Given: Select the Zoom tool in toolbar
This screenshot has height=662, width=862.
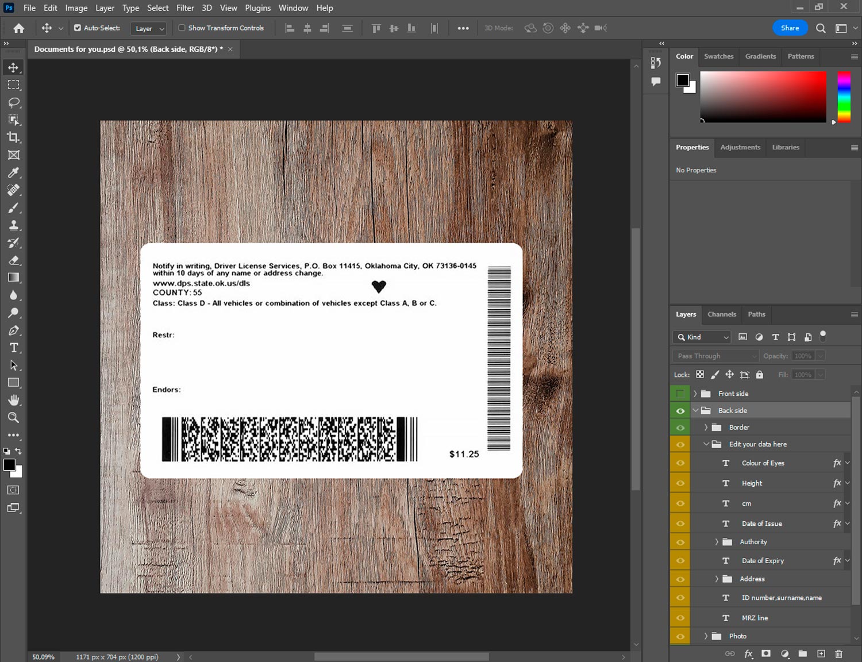Looking at the screenshot, I should (x=14, y=418).
